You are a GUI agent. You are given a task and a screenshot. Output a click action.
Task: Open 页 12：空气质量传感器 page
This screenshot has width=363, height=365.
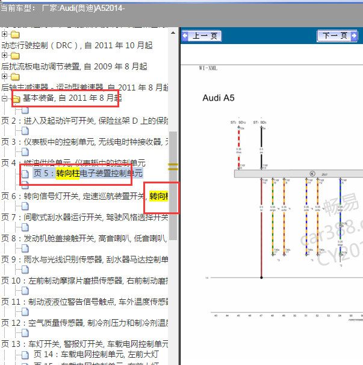(85, 323)
